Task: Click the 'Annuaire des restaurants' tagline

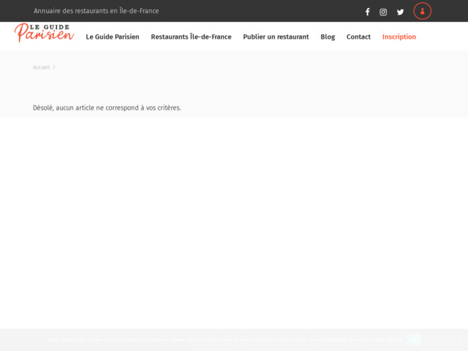Action: click(96, 11)
